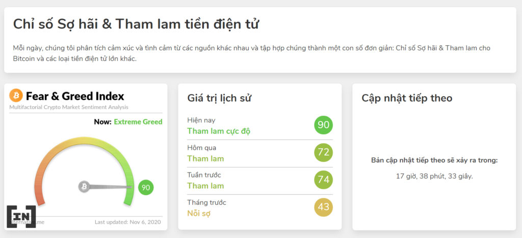Click the Last updated Nov 6, 2020 text

(128, 222)
